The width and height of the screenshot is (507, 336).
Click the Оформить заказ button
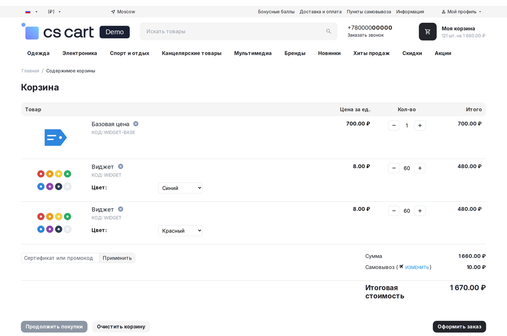(459, 327)
